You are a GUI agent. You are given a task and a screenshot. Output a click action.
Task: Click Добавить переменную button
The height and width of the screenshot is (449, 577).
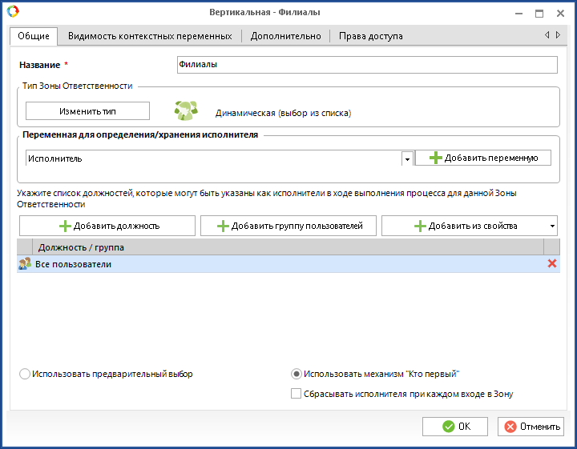coord(483,158)
